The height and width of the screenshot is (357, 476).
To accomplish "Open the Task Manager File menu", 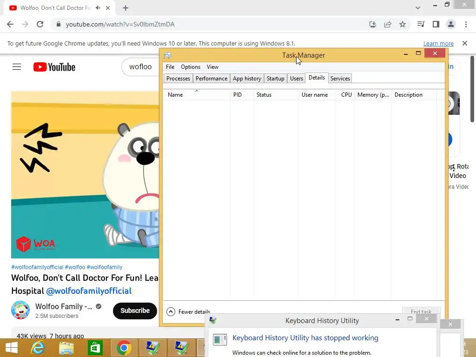I will point(170,67).
